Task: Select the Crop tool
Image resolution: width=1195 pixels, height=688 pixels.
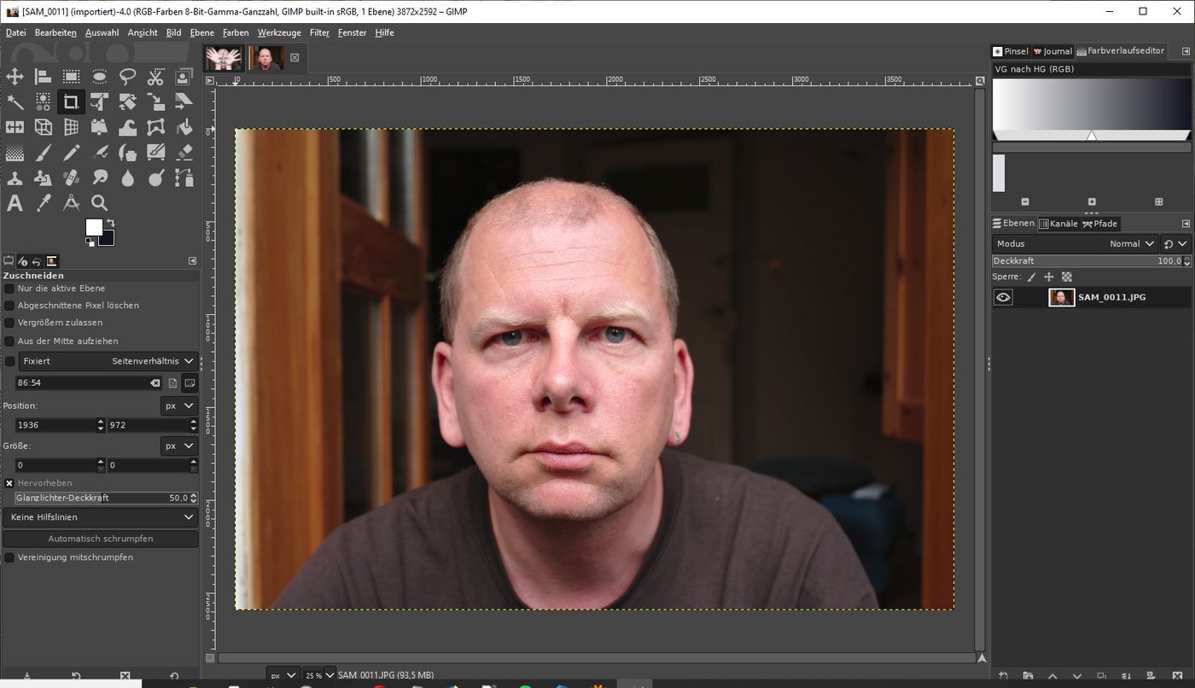Action: [71, 102]
